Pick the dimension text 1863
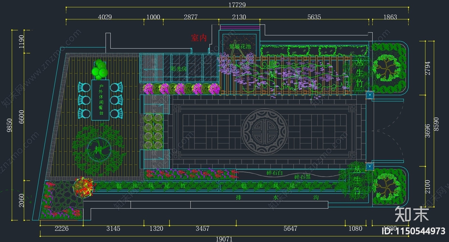 click(390, 17)
